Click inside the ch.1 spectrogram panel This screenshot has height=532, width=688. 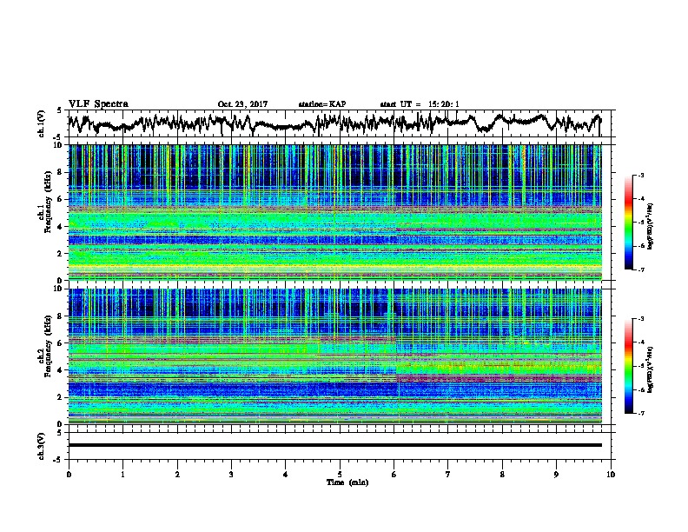click(x=334, y=212)
